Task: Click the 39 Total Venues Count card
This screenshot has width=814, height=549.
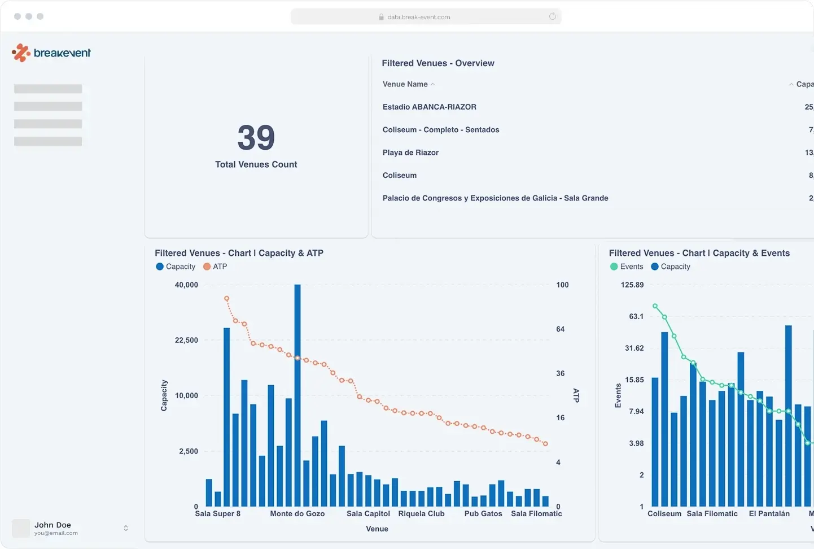Action: 256,147
